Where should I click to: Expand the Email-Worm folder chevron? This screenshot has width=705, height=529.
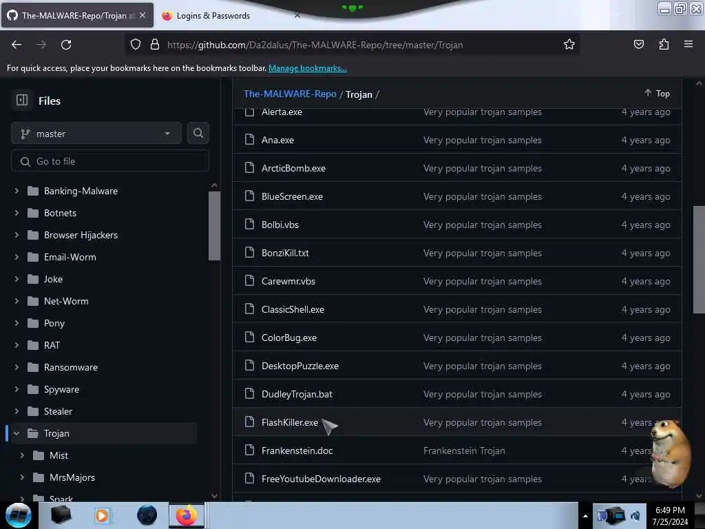[x=17, y=257]
